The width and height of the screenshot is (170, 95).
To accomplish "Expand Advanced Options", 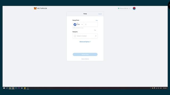I will pos(85,42).
